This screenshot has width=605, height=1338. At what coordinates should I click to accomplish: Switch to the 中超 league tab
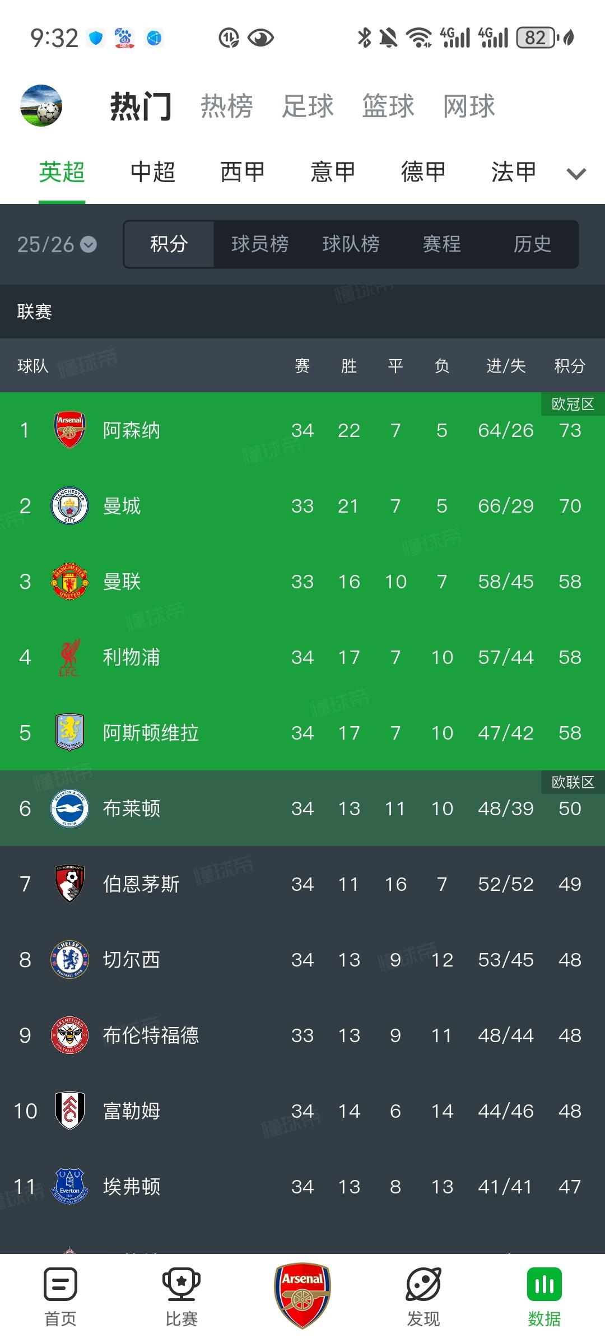click(152, 172)
